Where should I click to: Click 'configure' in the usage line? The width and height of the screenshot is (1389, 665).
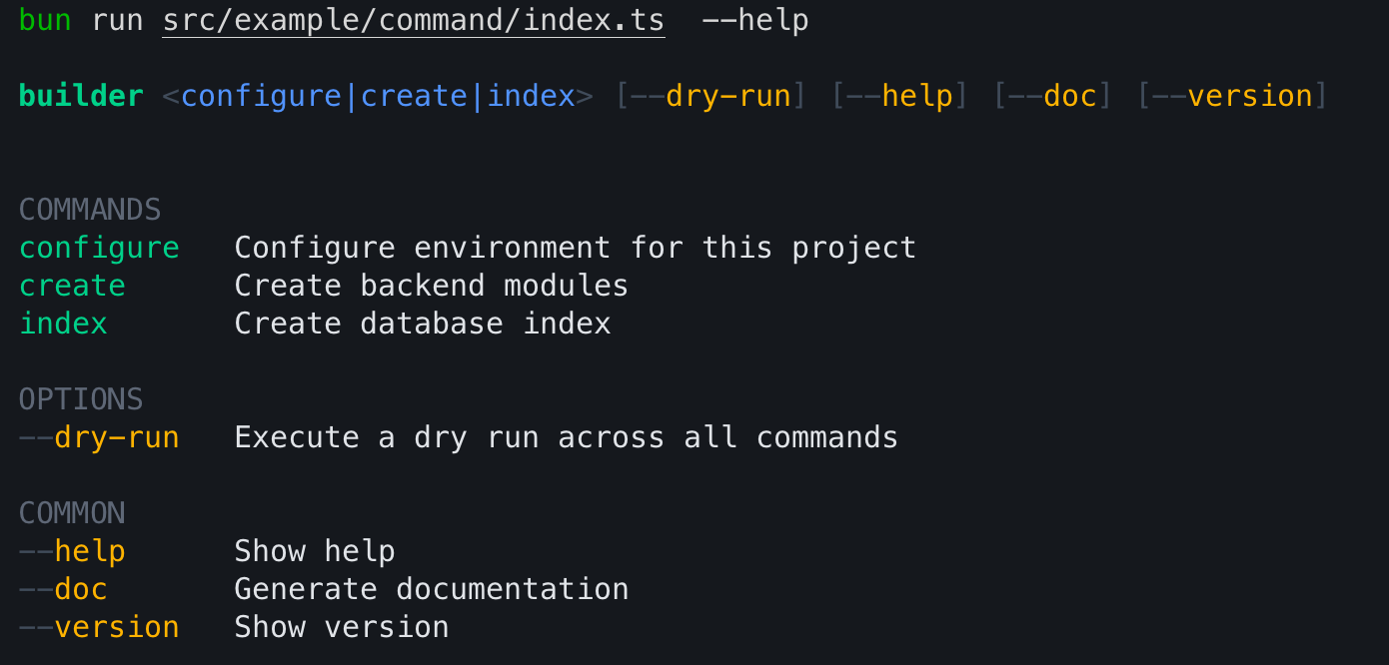coord(262,97)
